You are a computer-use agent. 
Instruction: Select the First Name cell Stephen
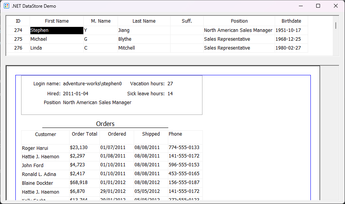[56, 30]
